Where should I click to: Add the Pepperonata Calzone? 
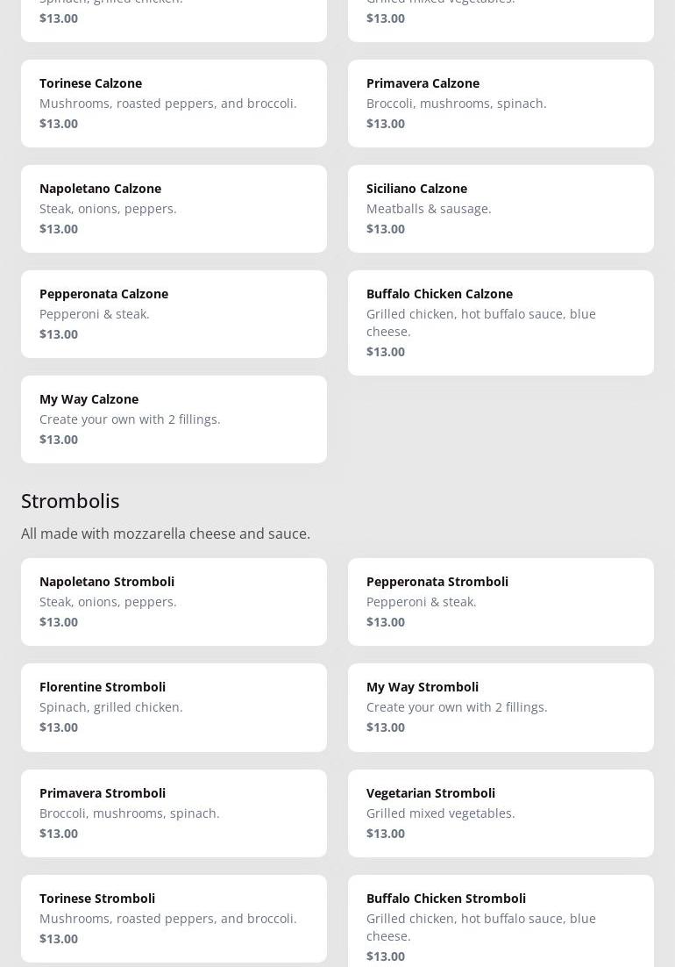tap(174, 313)
